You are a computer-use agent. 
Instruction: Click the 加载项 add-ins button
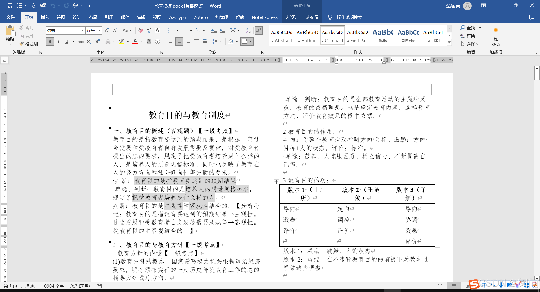[496, 37]
